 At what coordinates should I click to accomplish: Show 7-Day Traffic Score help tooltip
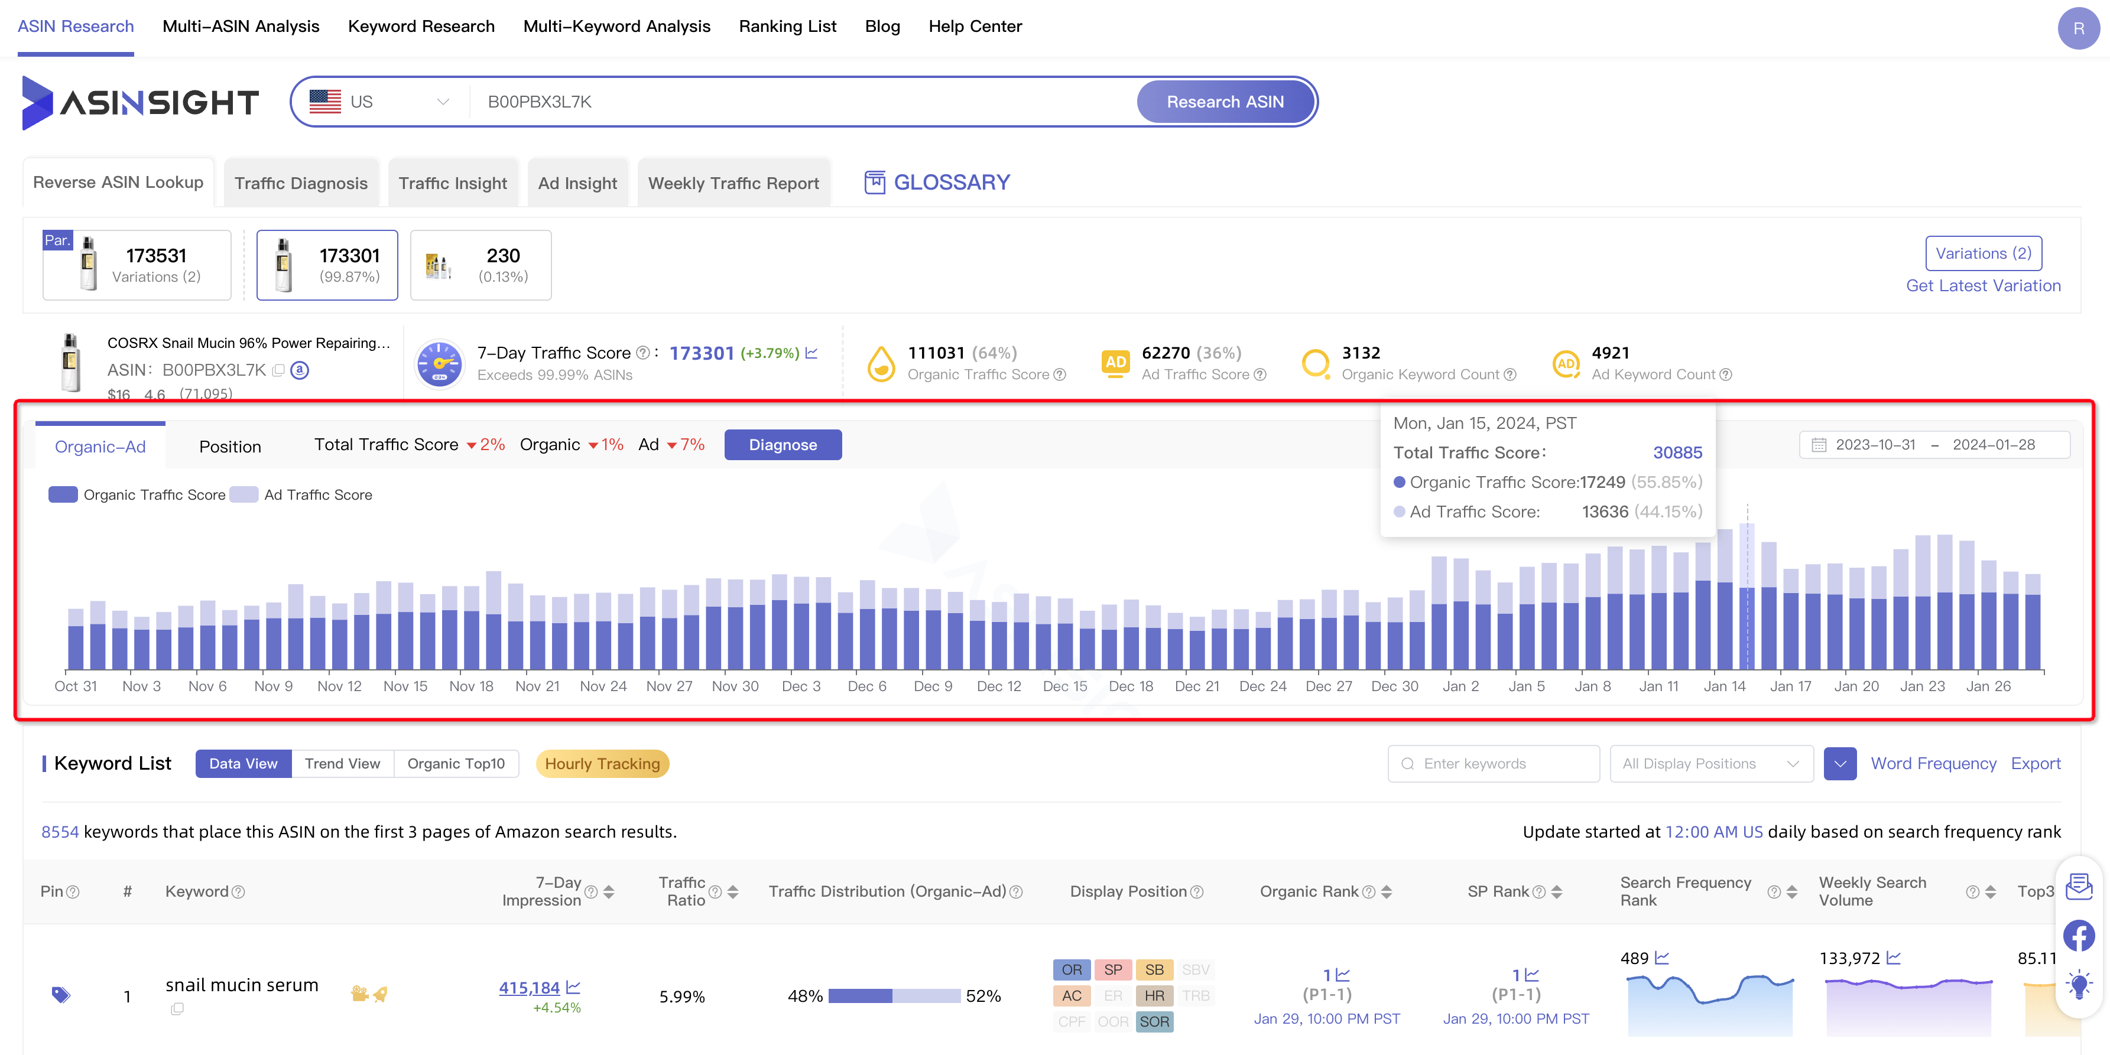[x=643, y=353]
